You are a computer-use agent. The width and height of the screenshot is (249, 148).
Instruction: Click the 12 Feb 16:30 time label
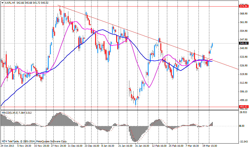(159, 146)
